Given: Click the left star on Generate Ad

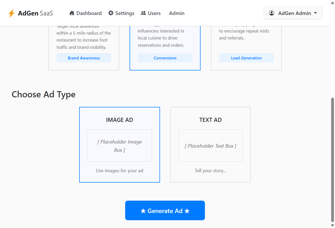Looking at the screenshot, I should [x=143, y=211].
